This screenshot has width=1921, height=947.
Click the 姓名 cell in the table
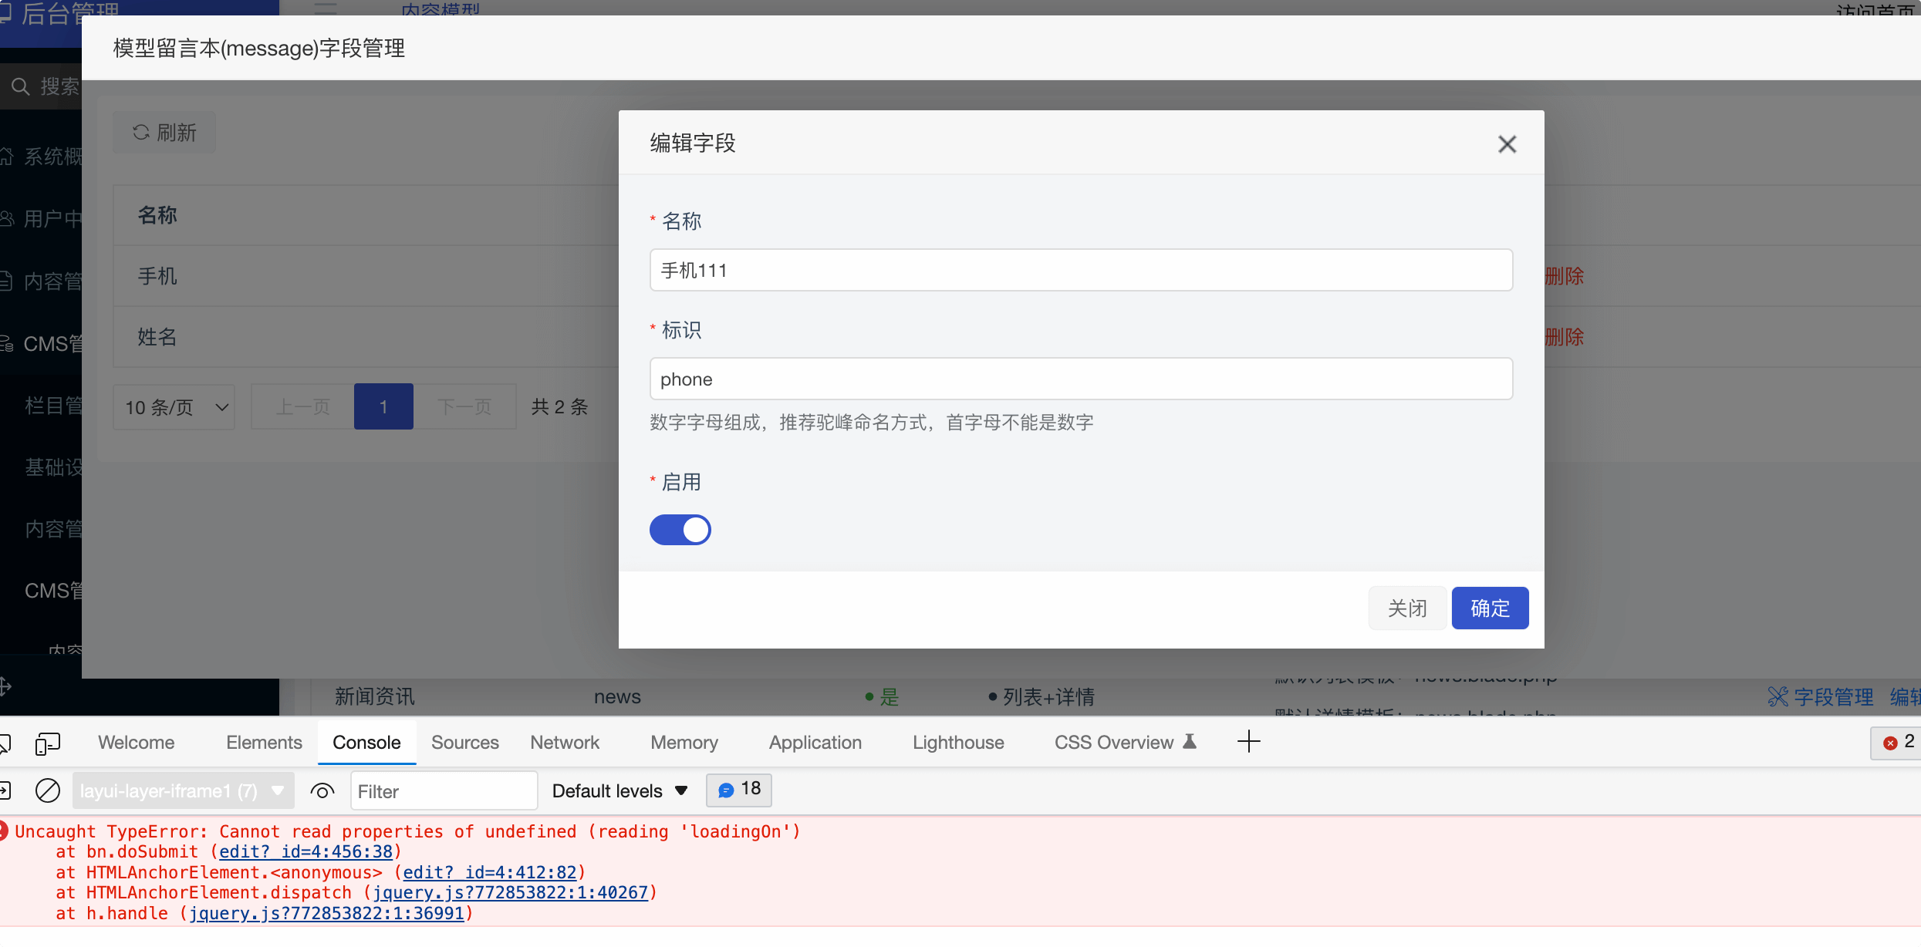pos(157,337)
